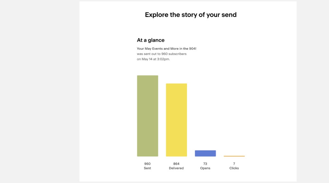The width and height of the screenshot is (329, 183).
Task: Click the 960 value under the chart
Action: [x=147, y=164]
